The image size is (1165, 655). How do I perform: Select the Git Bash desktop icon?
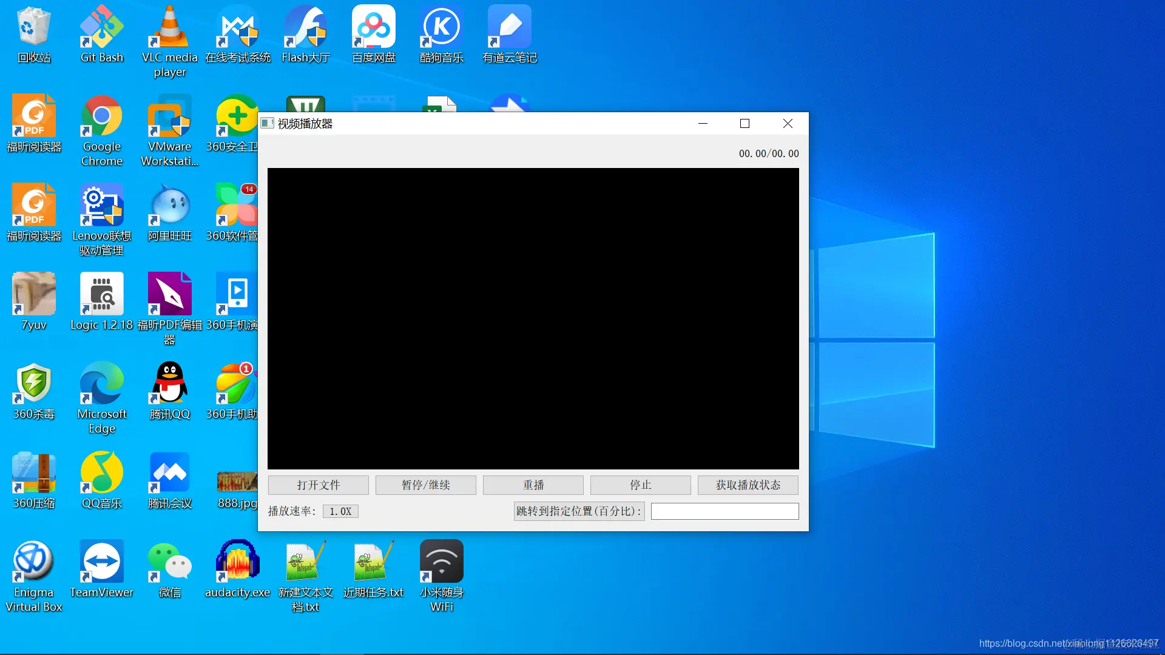pos(102,27)
